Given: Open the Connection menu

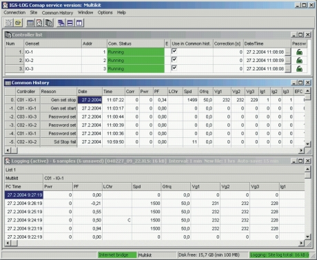Looking at the screenshot, I should pyautogui.click(x=14, y=12).
